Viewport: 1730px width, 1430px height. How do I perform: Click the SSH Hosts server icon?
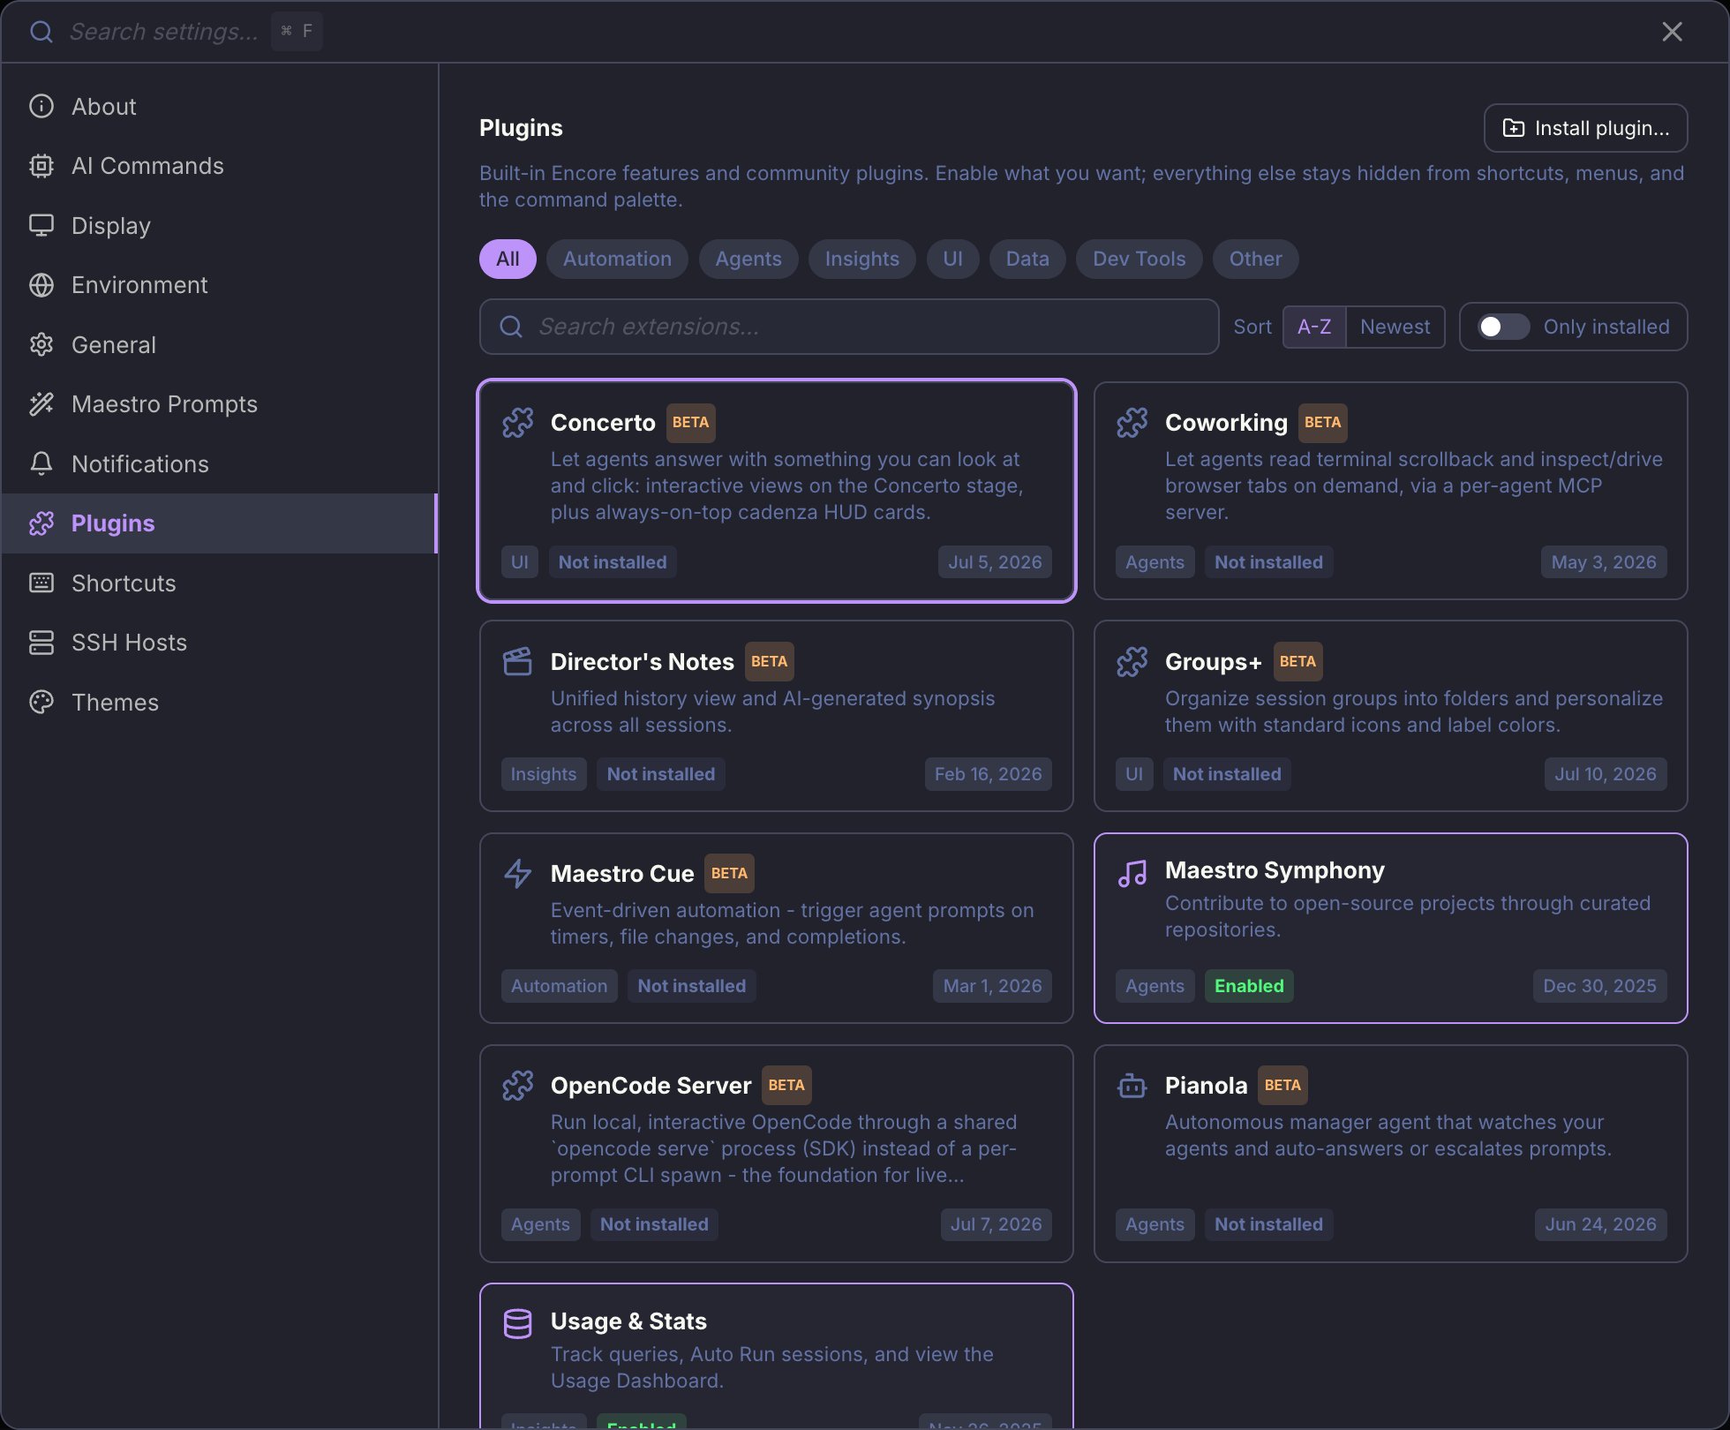(41, 643)
